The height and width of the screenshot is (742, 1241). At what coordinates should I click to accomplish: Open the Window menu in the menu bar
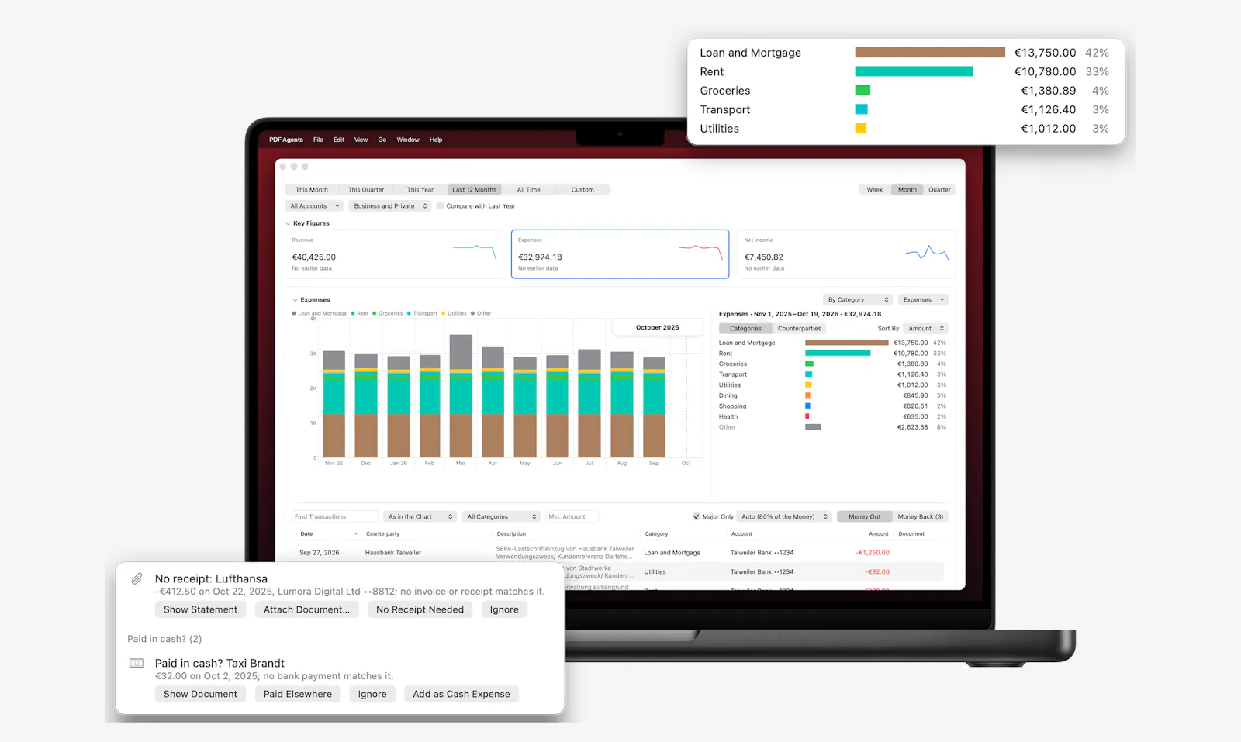(408, 140)
